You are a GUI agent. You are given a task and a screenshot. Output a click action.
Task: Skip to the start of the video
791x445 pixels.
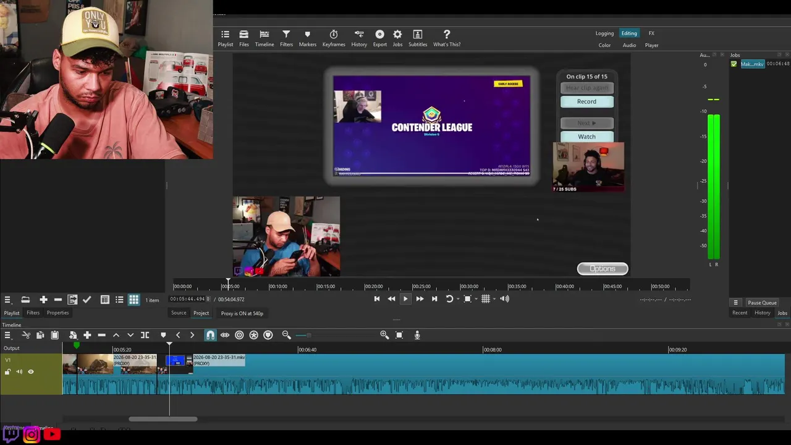point(377,299)
